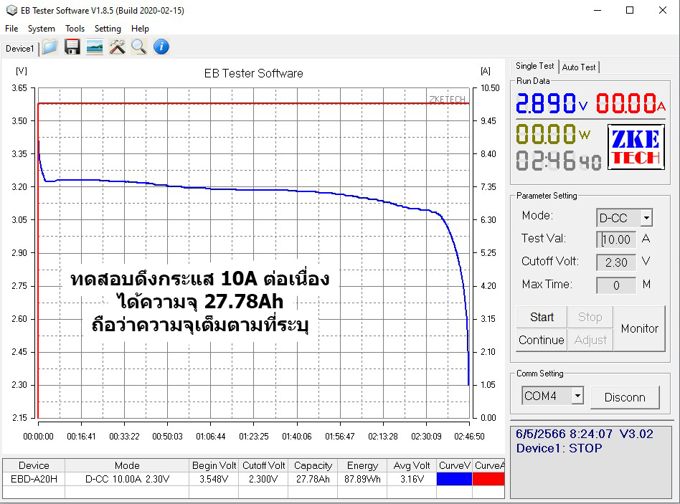Select the magnifier zoom icon
Screen dimensions: 680x504
(x=138, y=47)
